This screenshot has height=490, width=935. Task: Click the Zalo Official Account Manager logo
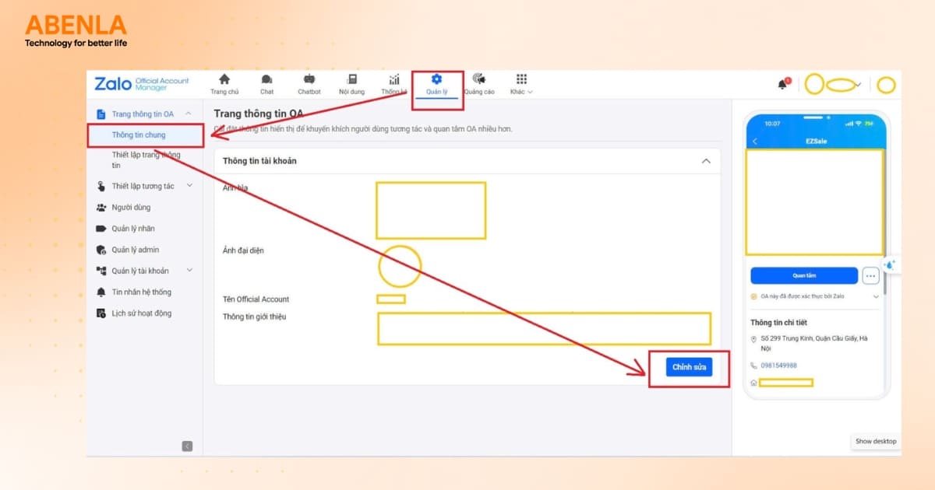click(x=142, y=84)
